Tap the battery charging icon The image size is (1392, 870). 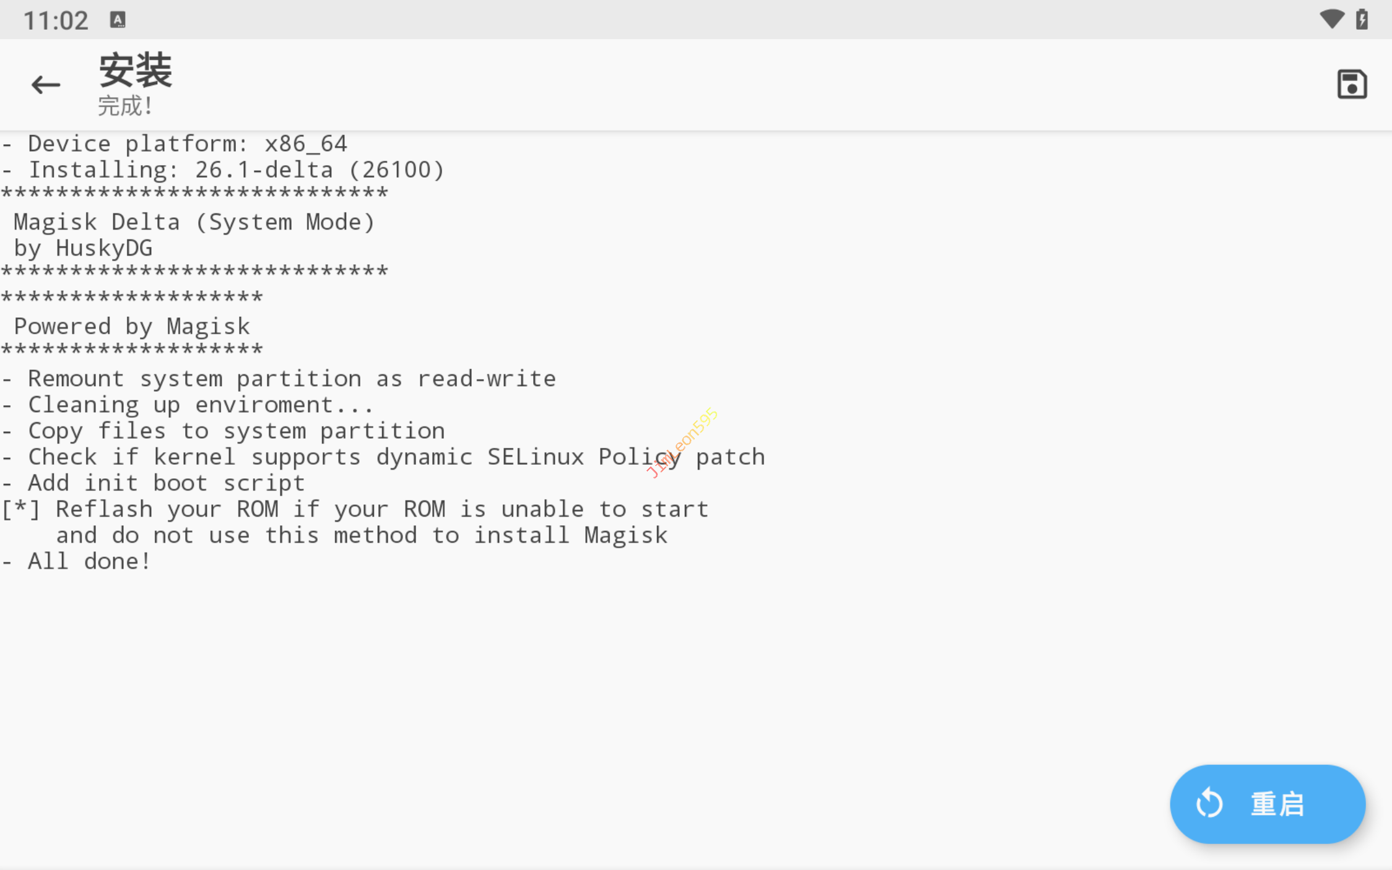click(x=1362, y=19)
